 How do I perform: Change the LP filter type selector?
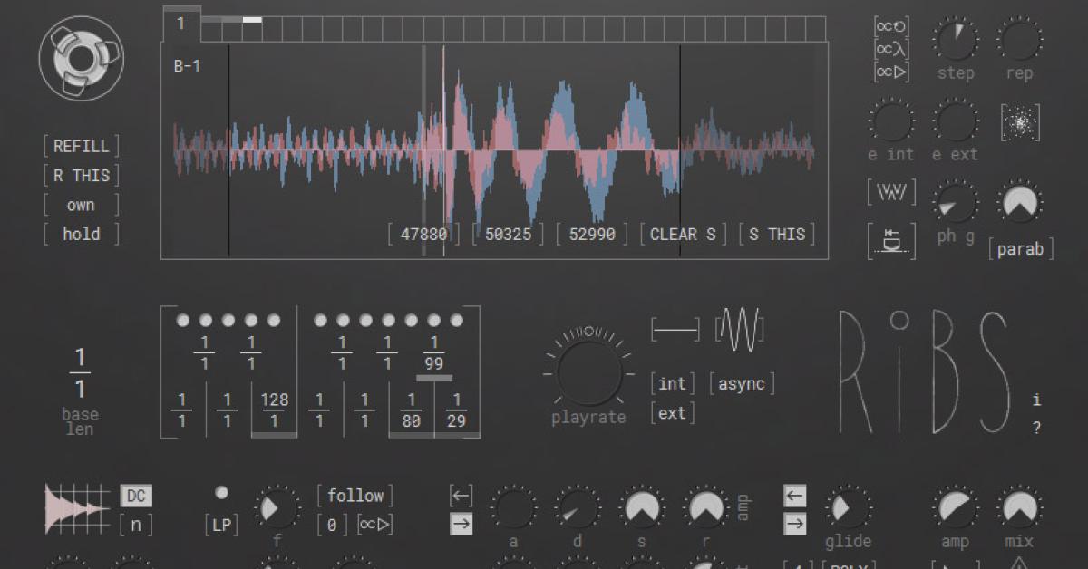pos(221,525)
